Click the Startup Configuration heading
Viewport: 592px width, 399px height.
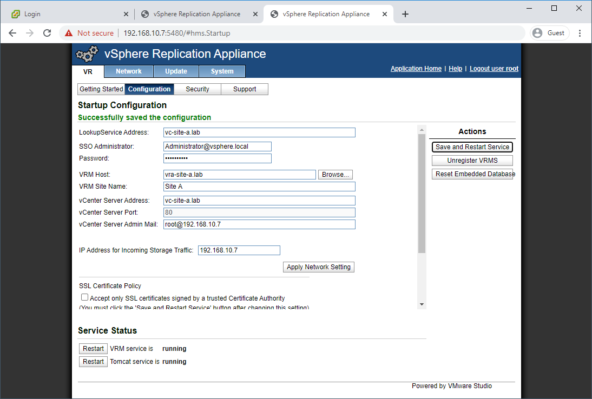tap(122, 105)
